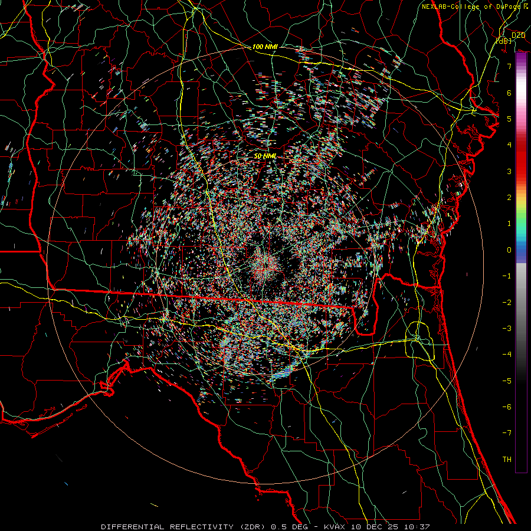Click the scale value 4
Image resolution: width=531 pixels, height=531 pixels.
[509, 145]
